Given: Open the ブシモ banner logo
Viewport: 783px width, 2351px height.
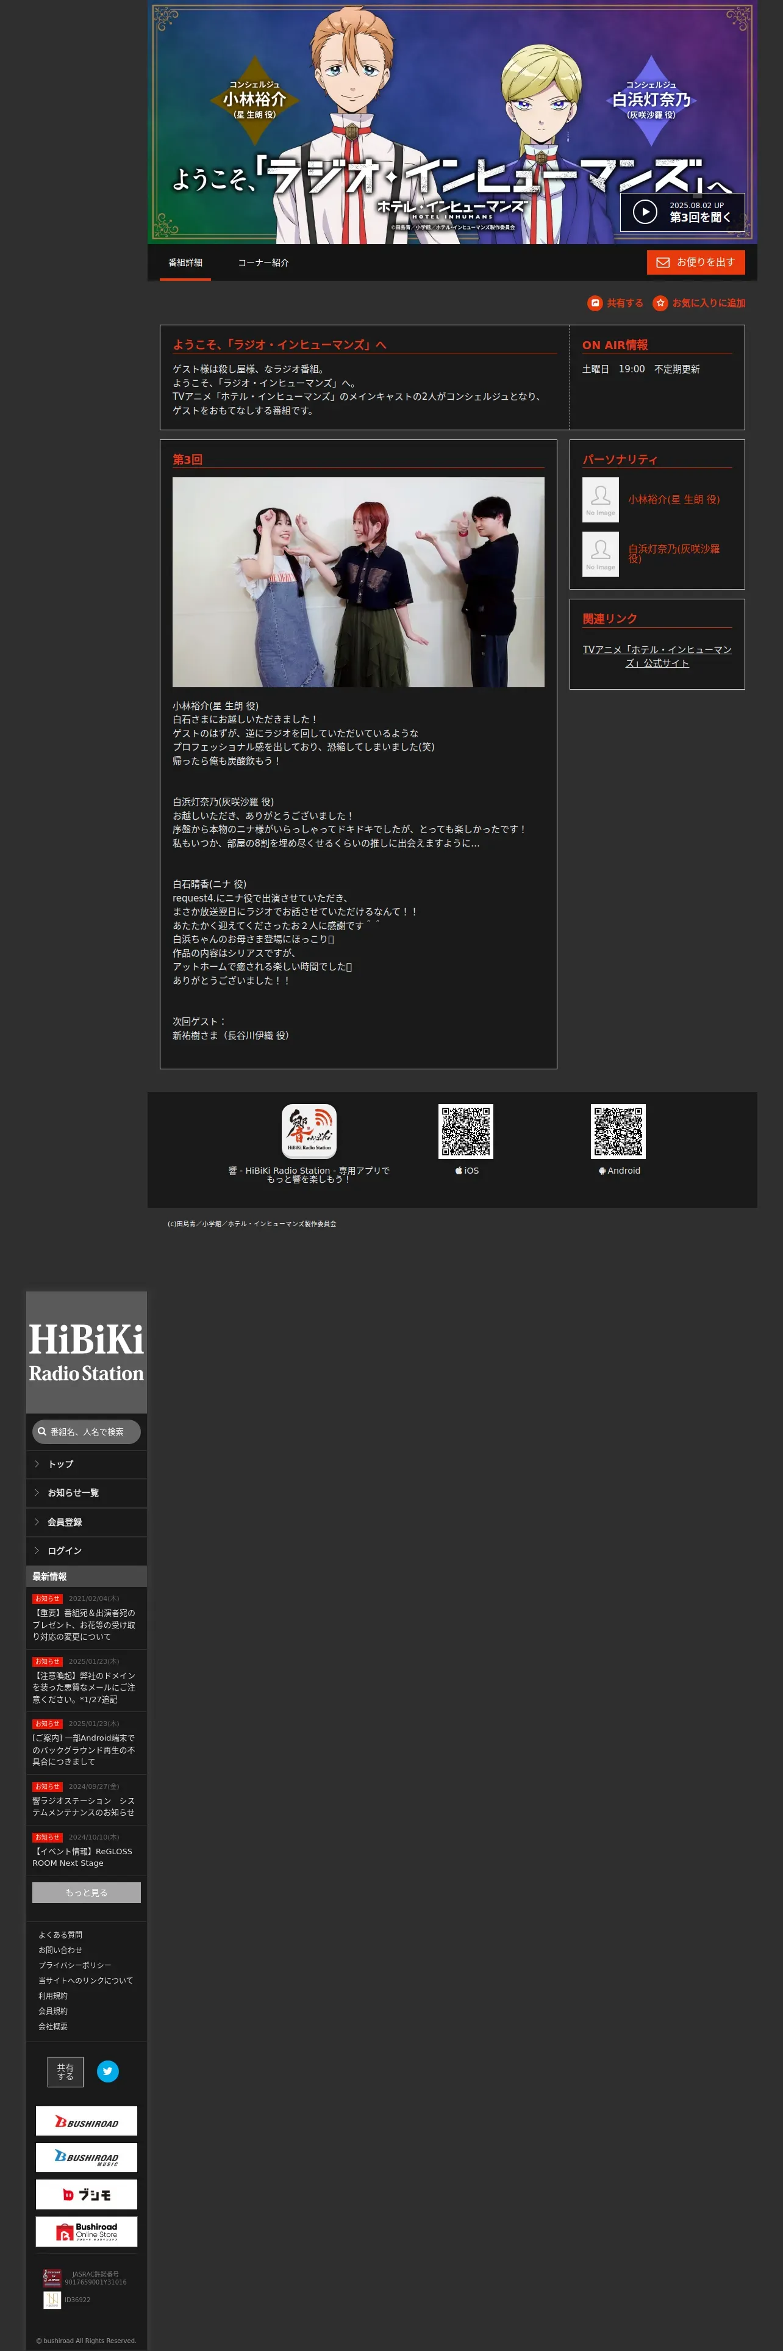Looking at the screenshot, I should tap(87, 2195).
